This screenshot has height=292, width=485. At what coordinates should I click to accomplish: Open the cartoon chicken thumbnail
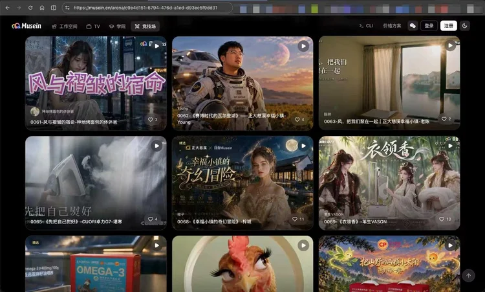click(x=242, y=264)
